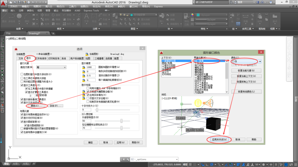Click the 颜色(C)... button in Options
Screen dimensions: 298x167
click(36, 106)
